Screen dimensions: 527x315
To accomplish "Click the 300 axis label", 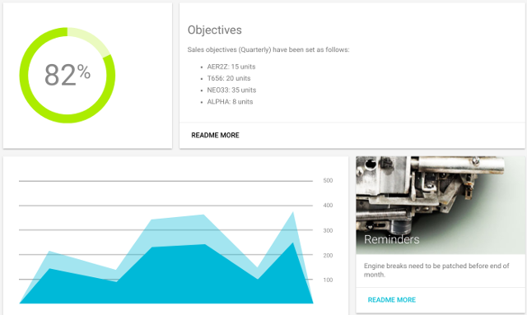I will coord(328,230).
